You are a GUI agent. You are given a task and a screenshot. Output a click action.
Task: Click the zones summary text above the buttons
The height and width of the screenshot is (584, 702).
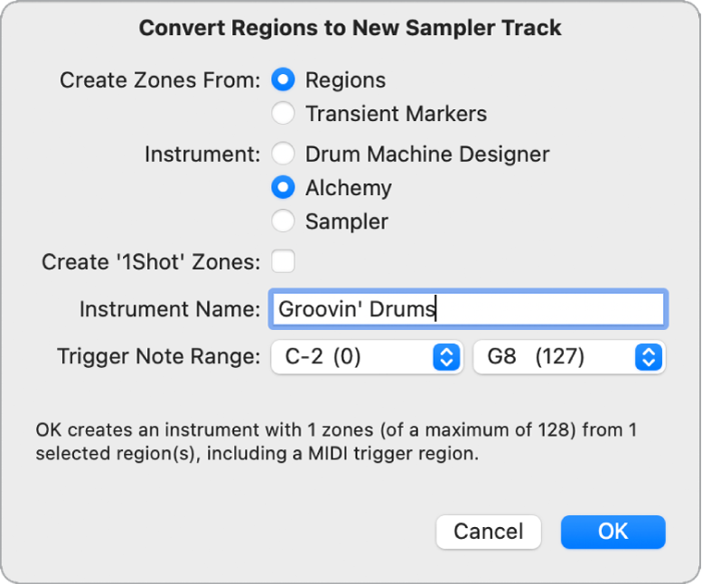336,442
